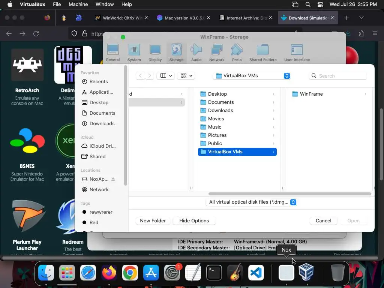
Task: Open the File menu
Action: tap(57, 4)
